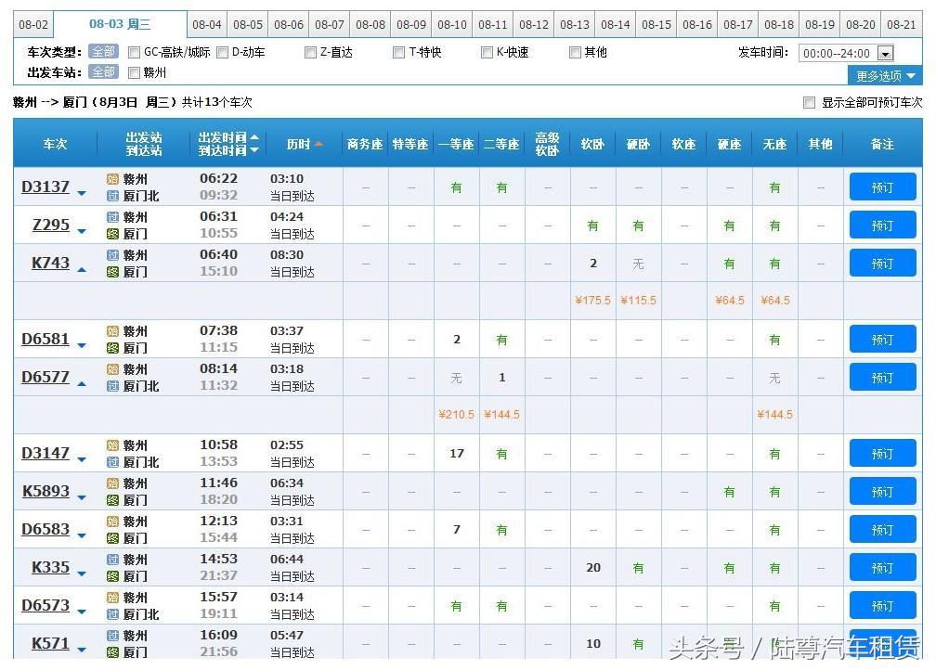
Task: Collapse K743 fare details via its up arrow
Action: coord(82,270)
